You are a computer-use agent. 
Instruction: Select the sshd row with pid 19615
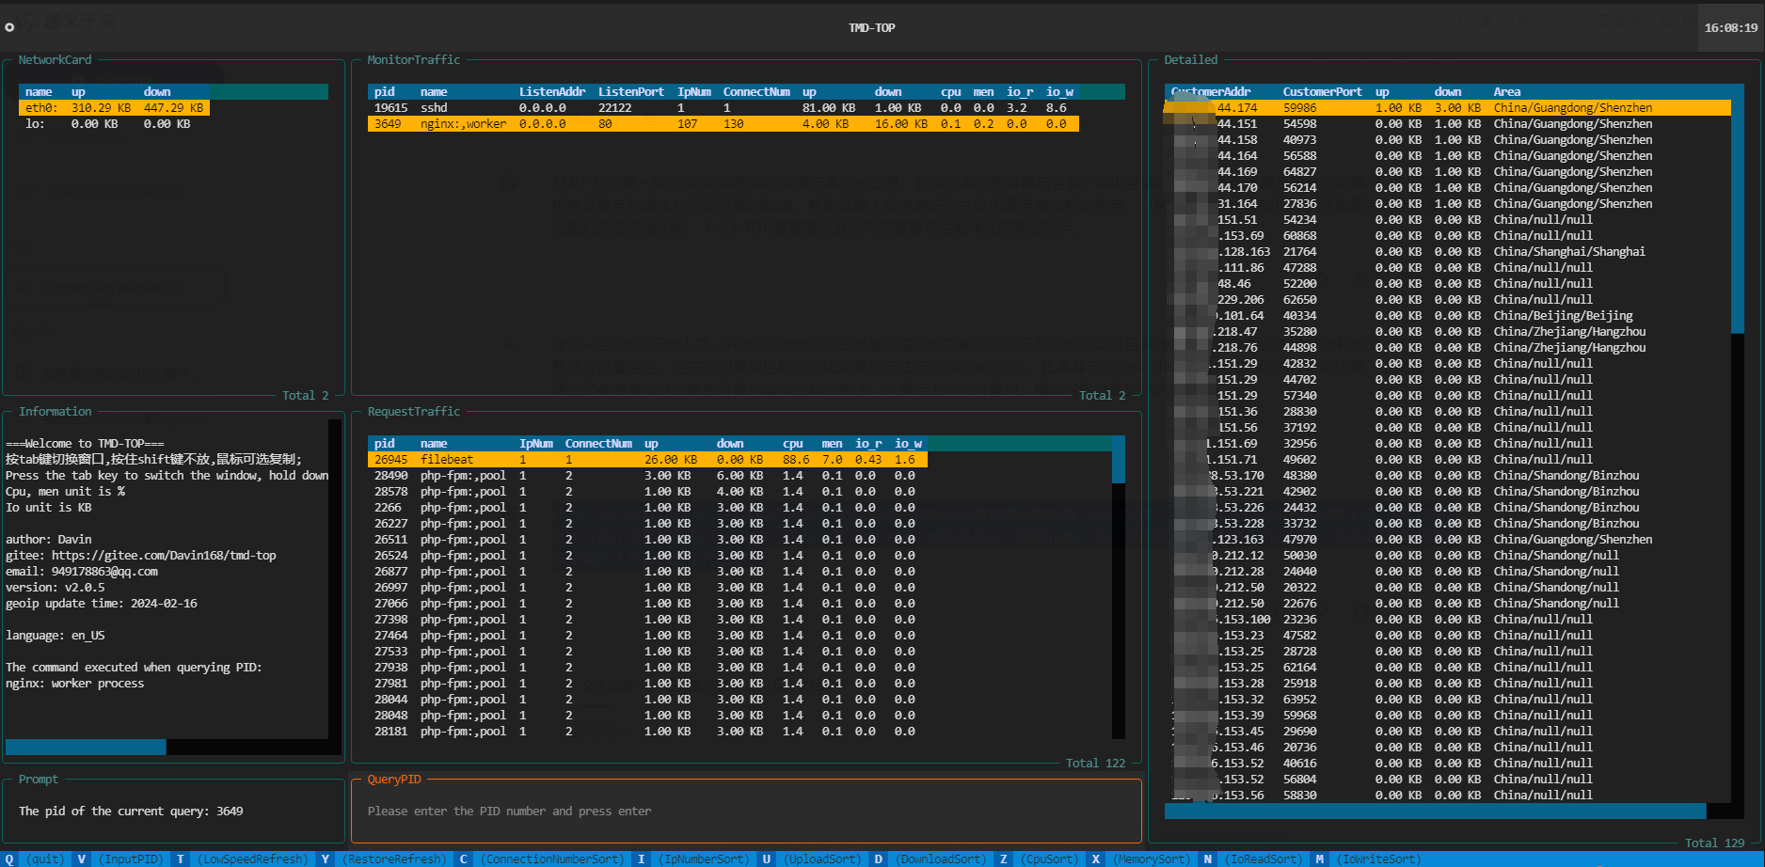point(723,108)
